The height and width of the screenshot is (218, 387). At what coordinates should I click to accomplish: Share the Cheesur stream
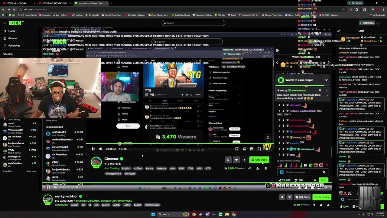click(x=249, y=168)
